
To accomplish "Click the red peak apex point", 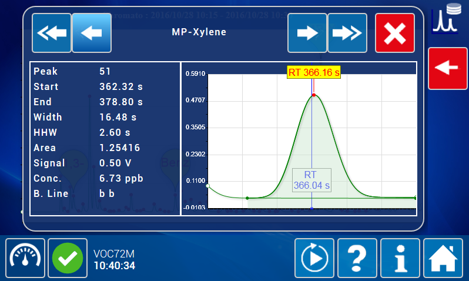I will click(314, 95).
